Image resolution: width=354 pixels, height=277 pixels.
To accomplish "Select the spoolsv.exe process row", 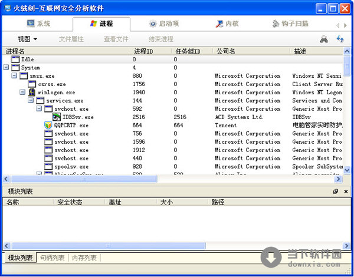I will click(x=173, y=166).
